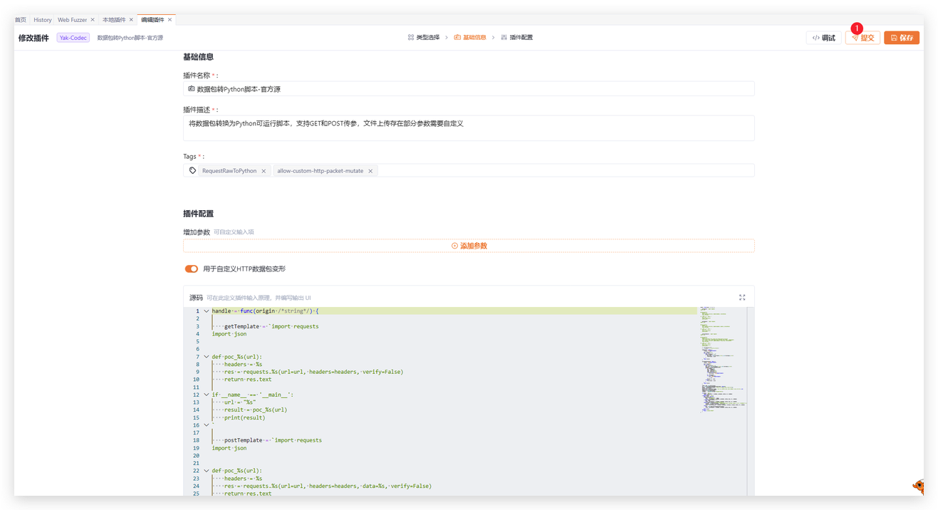
Task: Click the orange mascot icon in corner
Action: (x=918, y=487)
